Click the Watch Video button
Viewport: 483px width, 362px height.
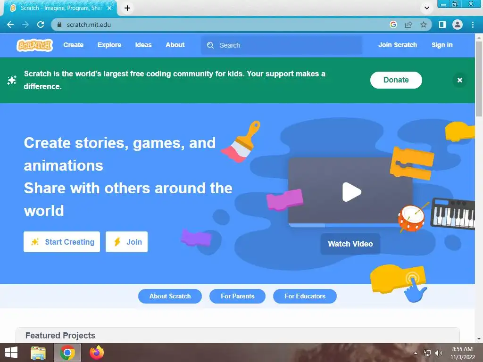pos(350,244)
